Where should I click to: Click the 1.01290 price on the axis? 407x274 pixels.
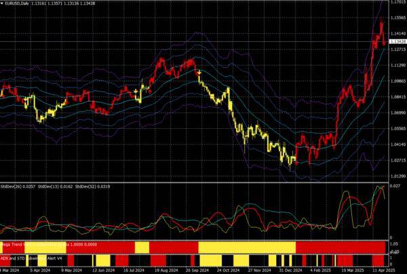coord(398,175)
